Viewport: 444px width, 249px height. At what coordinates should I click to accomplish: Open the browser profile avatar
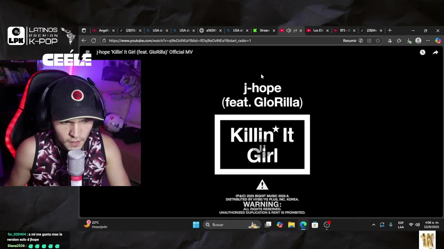[418, 40]
